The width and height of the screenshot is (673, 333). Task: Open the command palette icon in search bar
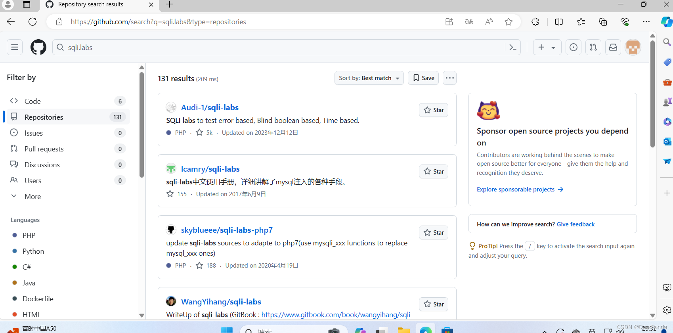[x=513, y=48]
